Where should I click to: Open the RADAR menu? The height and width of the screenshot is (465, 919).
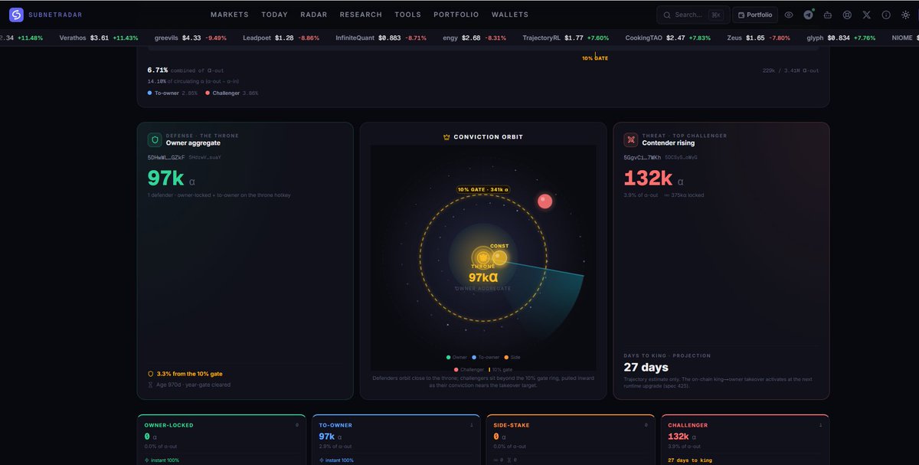[x=314, y=15]
